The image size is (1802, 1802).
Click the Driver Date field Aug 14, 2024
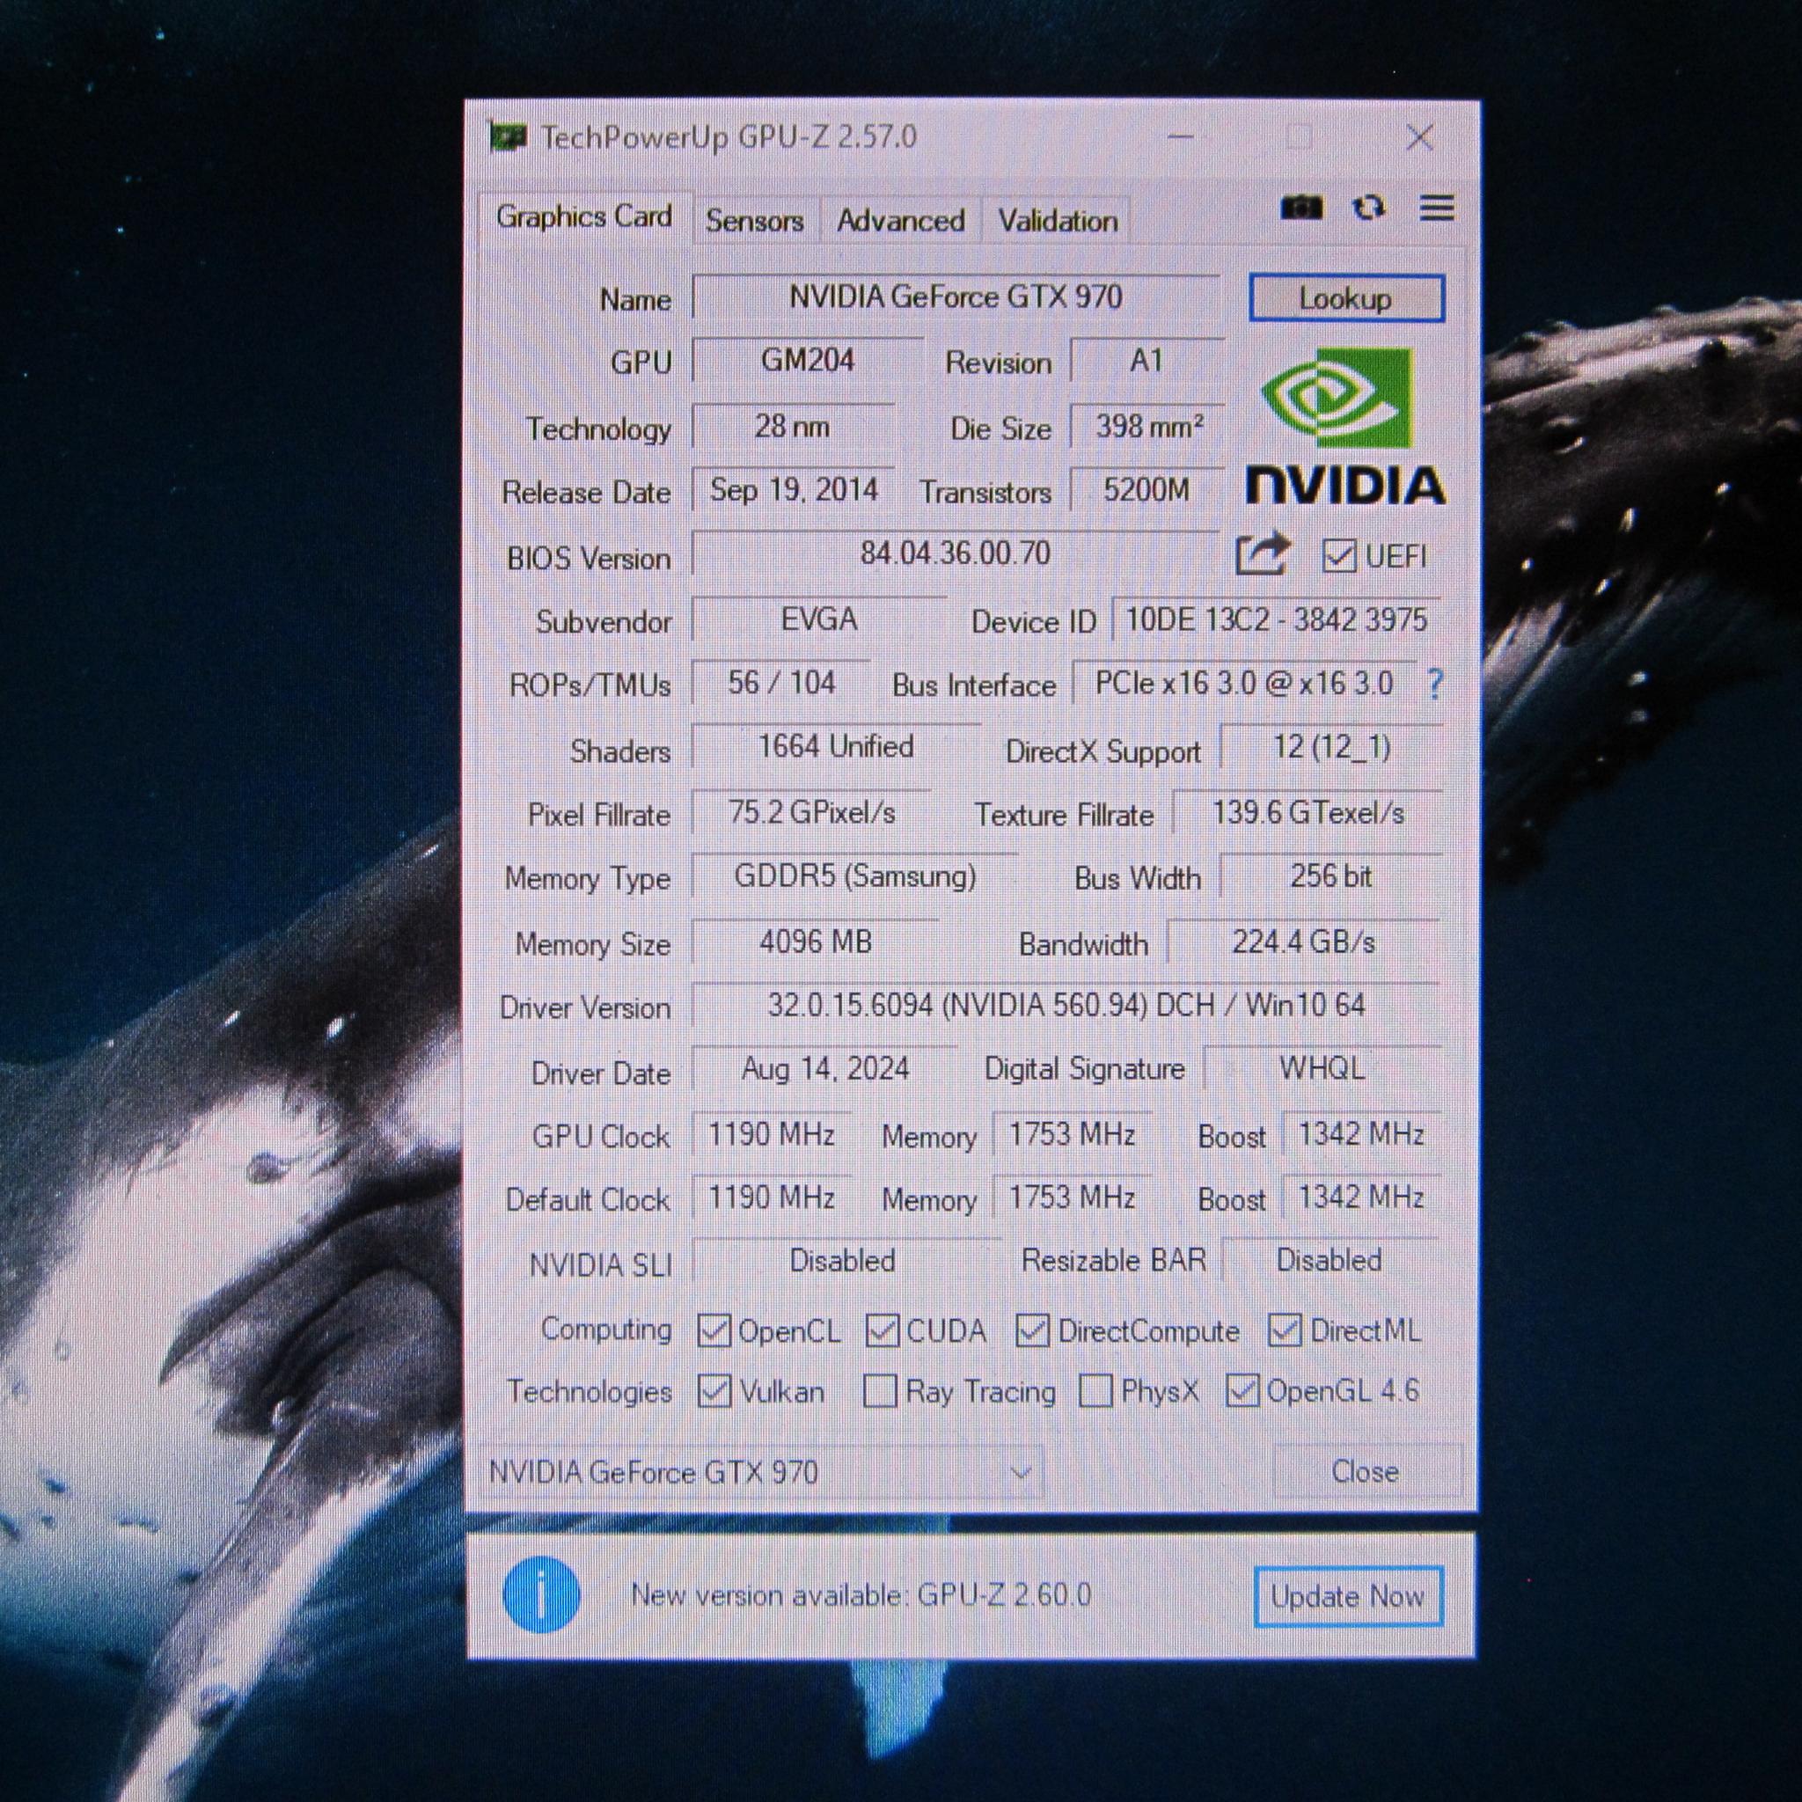(x=825, y=1069)
